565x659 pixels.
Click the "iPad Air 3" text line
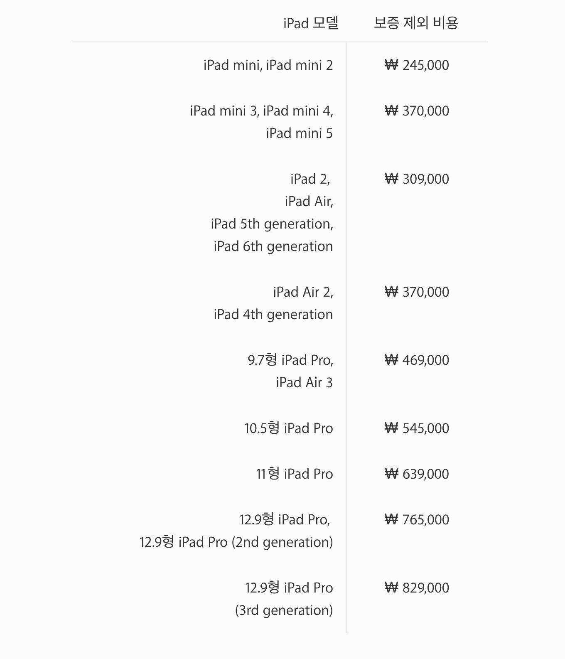coord(304,383)
